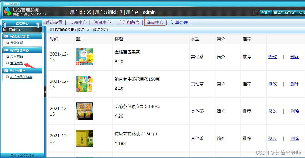Click the 版本：2022V1.0 footer text
Viewport: 305px width, 158px height.
pyautogui.click(x=22, y=155)
